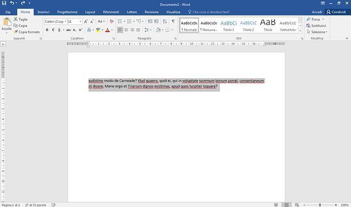The height and width of the screenshot is (207, 351).
Task: Increase font size with the large A icon
Action: point(86,21)
